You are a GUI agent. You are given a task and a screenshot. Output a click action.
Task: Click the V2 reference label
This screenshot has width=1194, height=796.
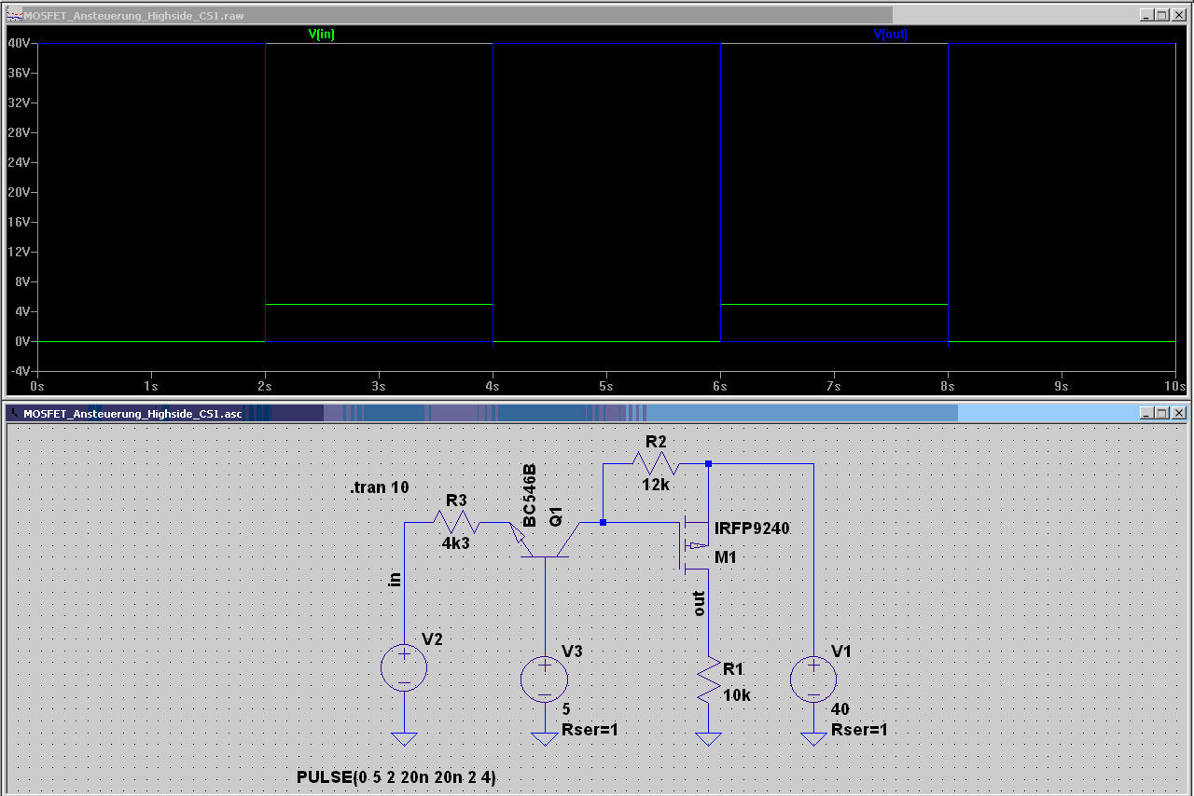432,639
